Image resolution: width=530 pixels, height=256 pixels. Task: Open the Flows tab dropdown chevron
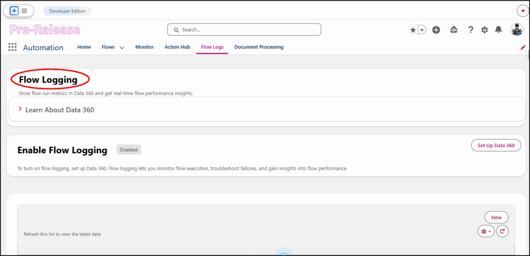click(122, 47)
